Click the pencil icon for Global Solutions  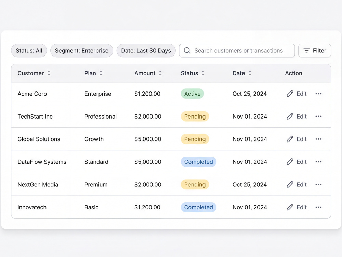pyautogui.click(x=290, y=139)
